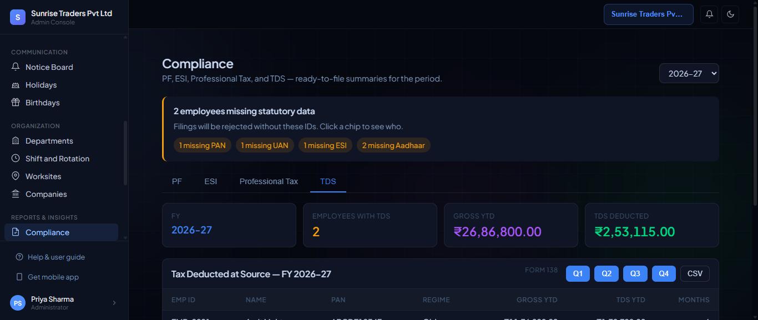Go to Holidays page
Screen dimensions: 758x320
coord(61,85)
